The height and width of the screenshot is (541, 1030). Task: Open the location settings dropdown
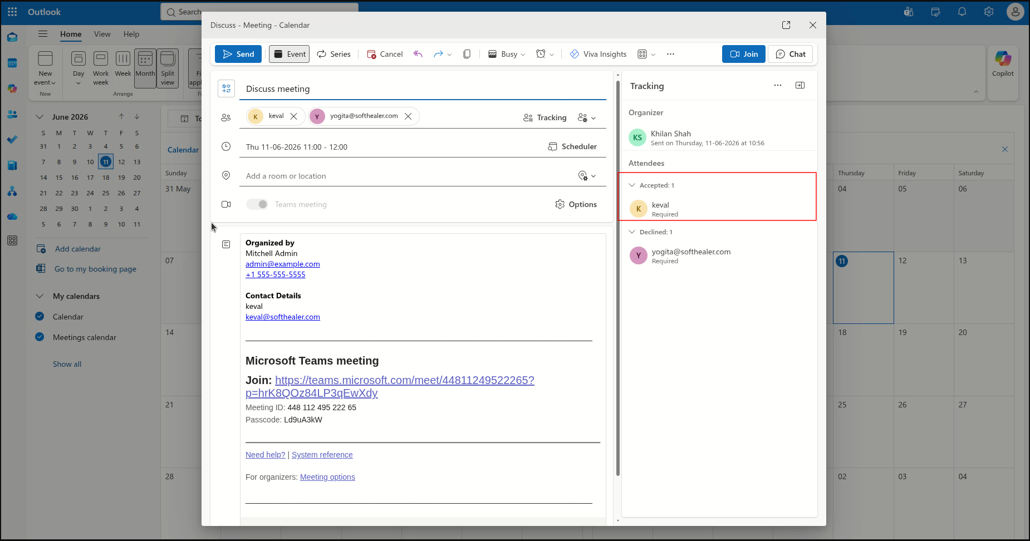587,176
